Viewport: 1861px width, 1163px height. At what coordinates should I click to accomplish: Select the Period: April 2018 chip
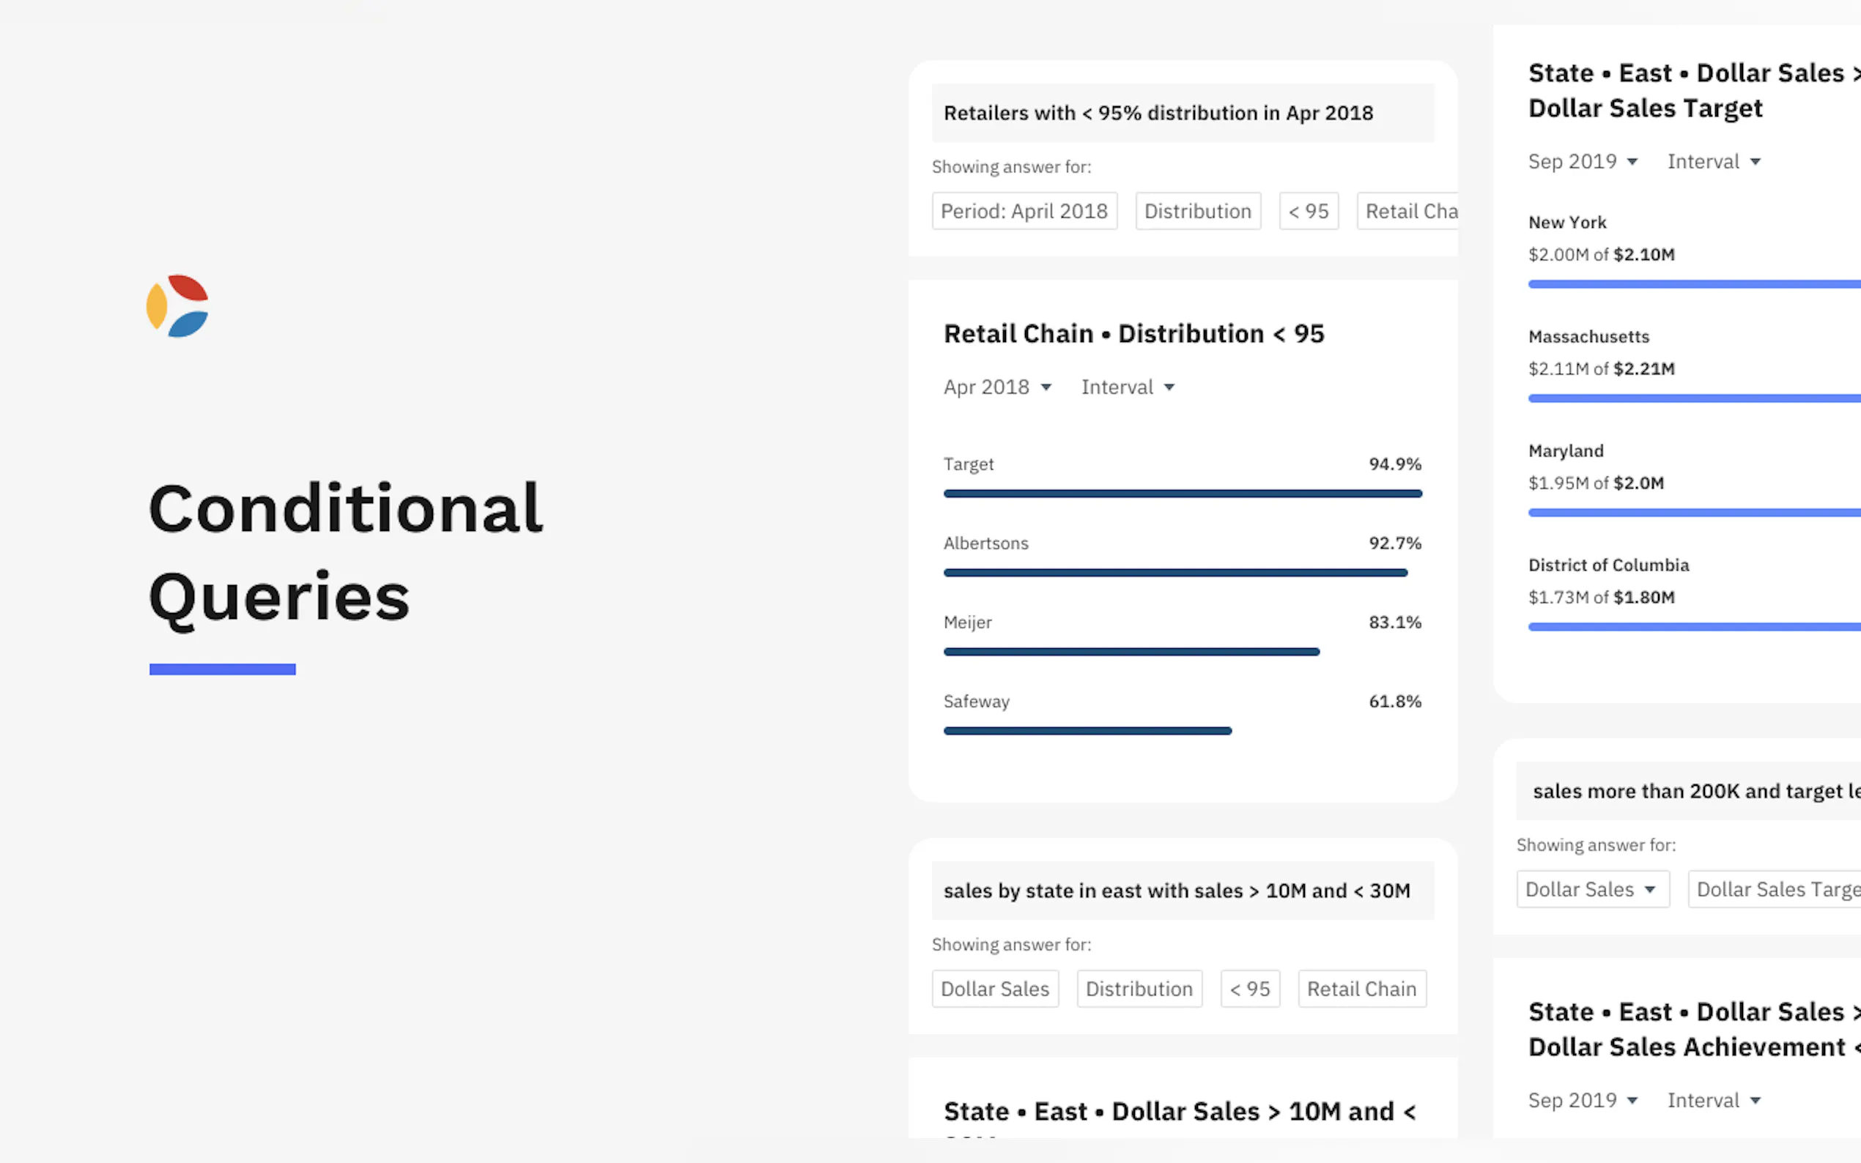coord(1024,211)
